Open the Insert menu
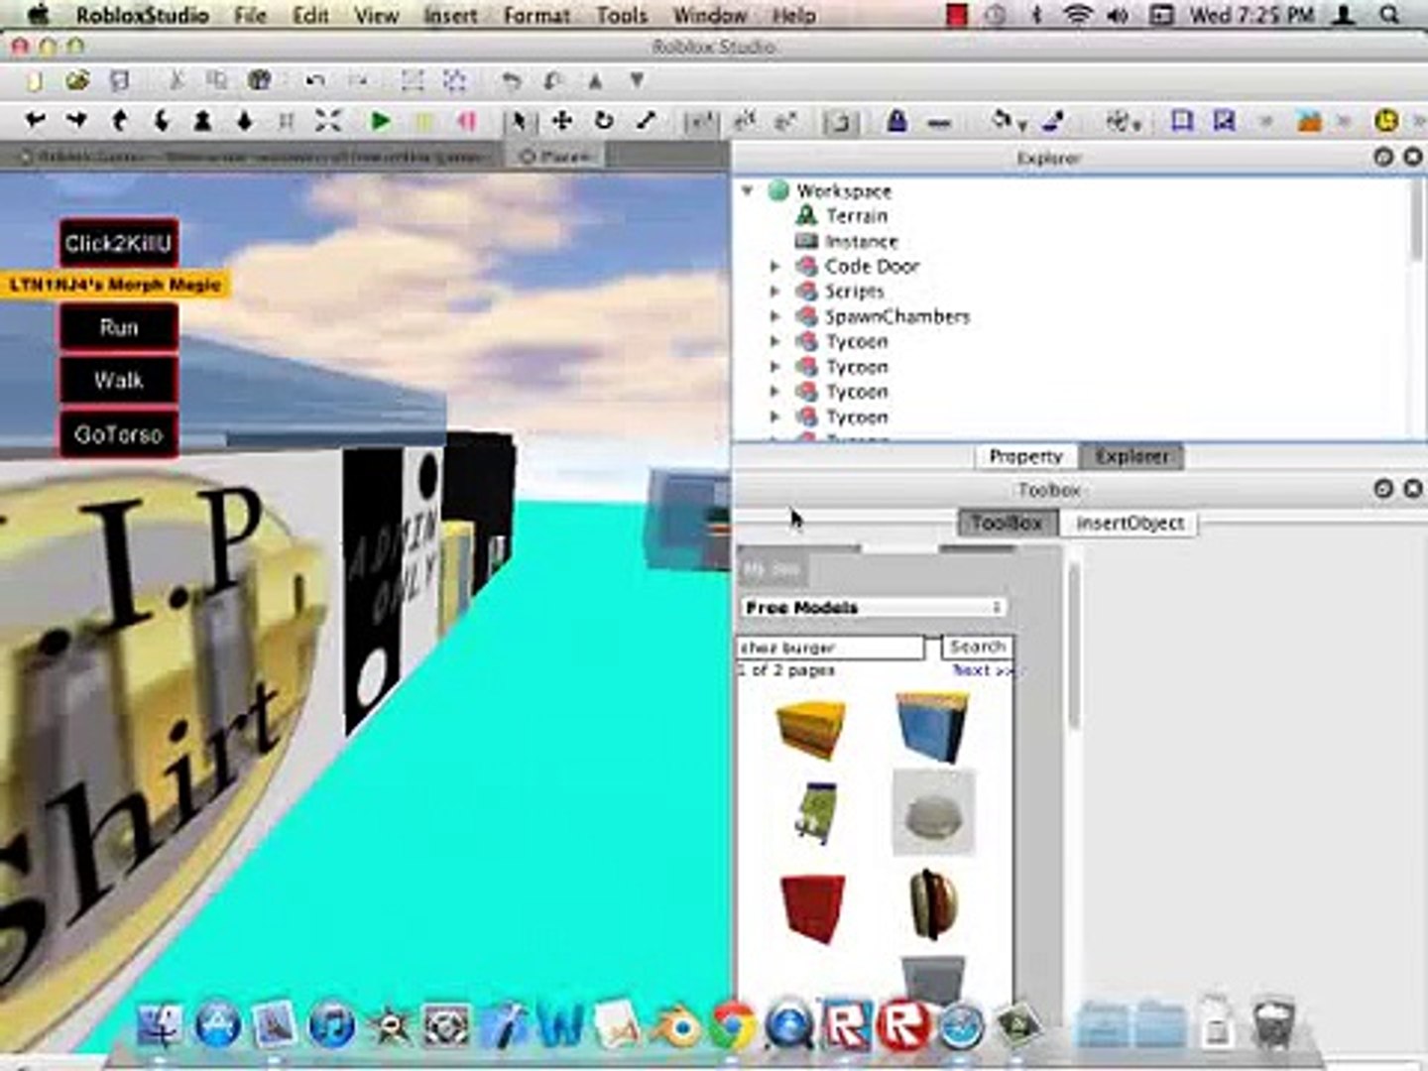The height and width of the screenshot is (1071, 1428). pyautogui.click(x=450, y=15)
